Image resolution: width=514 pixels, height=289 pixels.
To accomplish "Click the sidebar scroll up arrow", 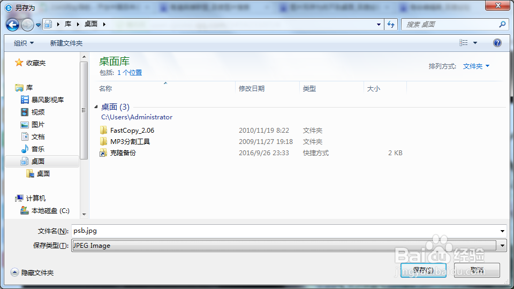I will [84, 57].
